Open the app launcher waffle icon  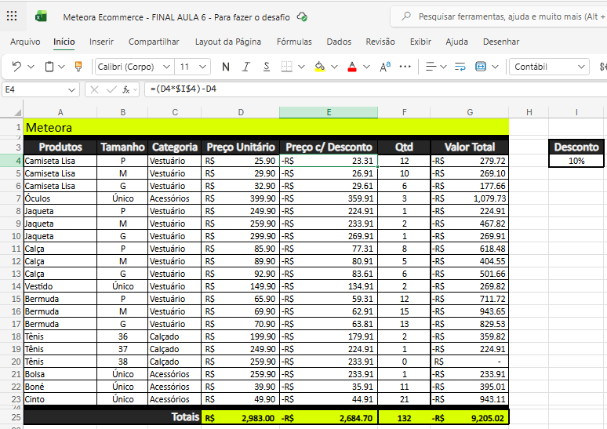(x=12, y=16)
